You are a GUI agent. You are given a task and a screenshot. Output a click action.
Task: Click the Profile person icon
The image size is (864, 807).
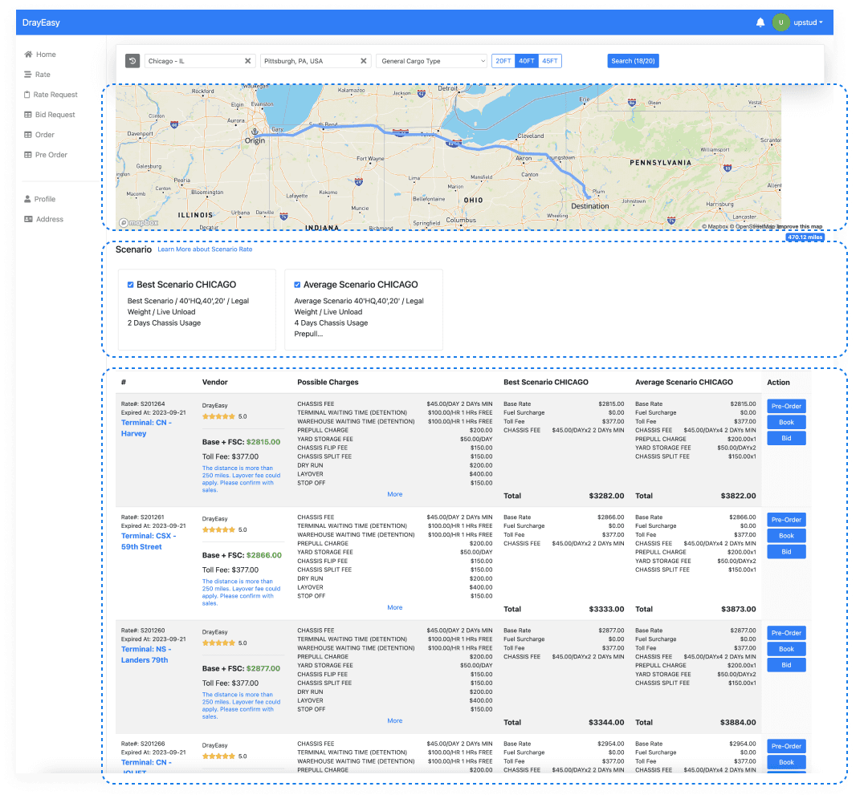coord(27,199)
